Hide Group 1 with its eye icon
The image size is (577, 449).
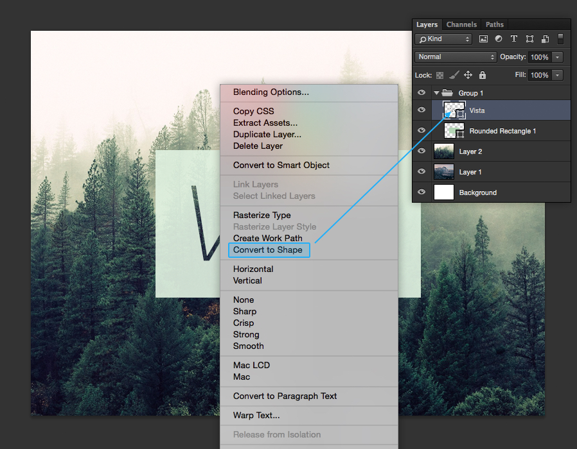(422, 92)
